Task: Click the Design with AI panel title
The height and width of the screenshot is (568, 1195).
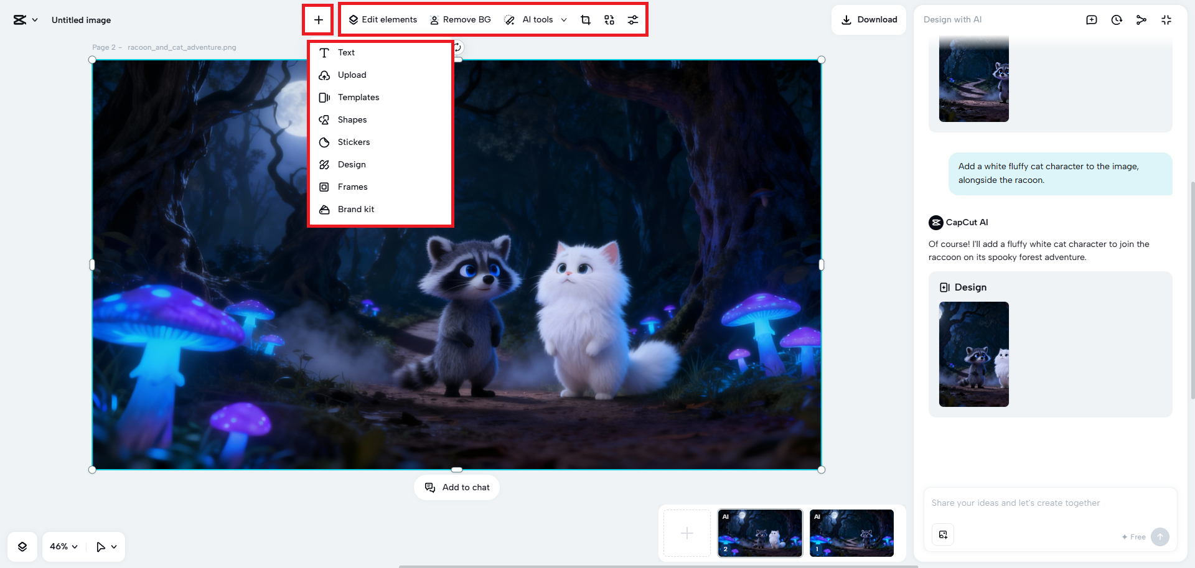Action: [953, 20]
